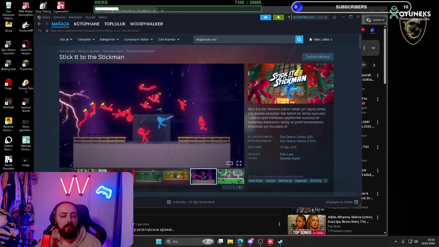This screenshot has width=439, height=247.
Task: Open Steam from the Windows taskbar
Action: click(x=280, y=242)
